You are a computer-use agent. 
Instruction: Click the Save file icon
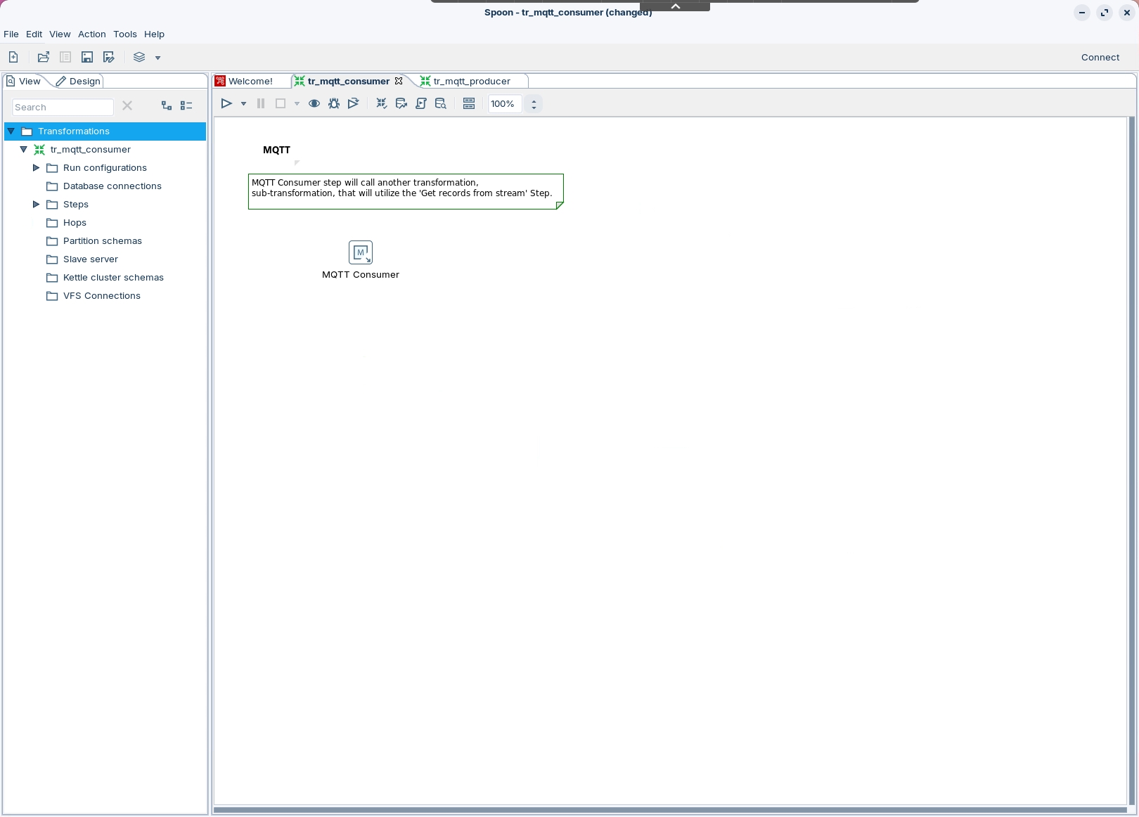pyautogui.click(x=87, y=58)
